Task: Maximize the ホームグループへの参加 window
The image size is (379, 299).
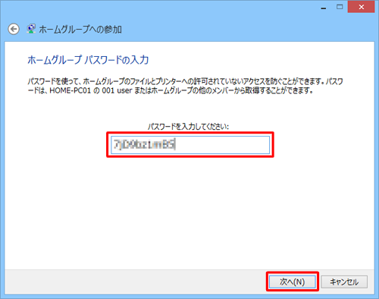Action: pos(340,7)
